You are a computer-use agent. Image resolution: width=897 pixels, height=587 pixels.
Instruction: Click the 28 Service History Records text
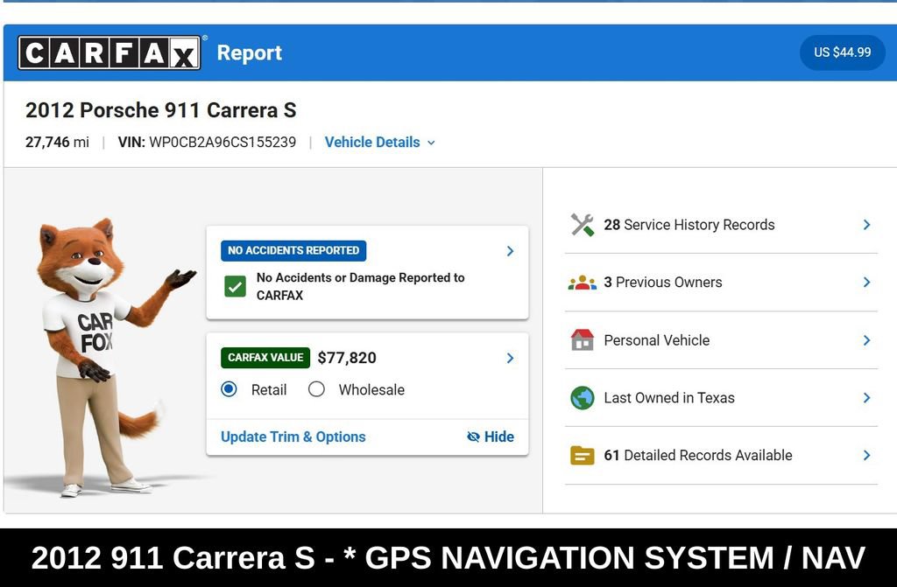point(689,225)
